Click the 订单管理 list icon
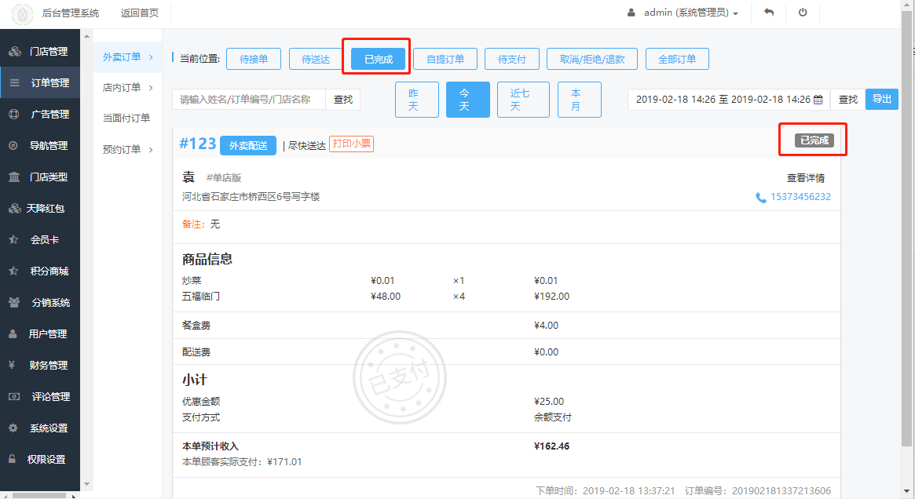This screenshot has height=499, width=915. tap(15, 83)
